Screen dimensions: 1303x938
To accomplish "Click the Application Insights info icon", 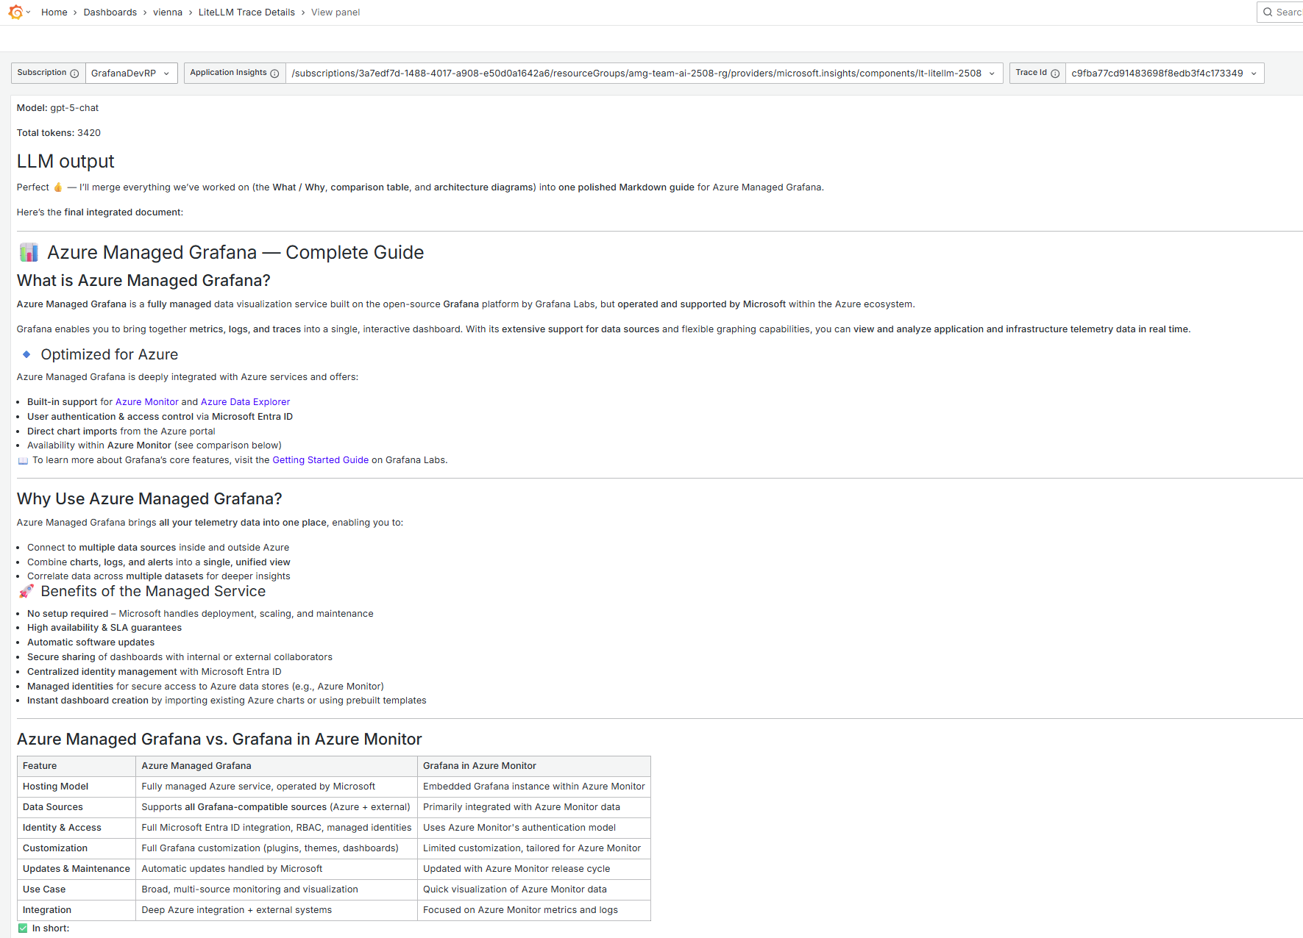I will (274, 74).
